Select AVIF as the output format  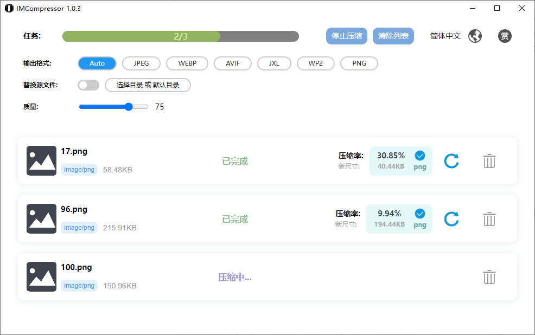232,63
